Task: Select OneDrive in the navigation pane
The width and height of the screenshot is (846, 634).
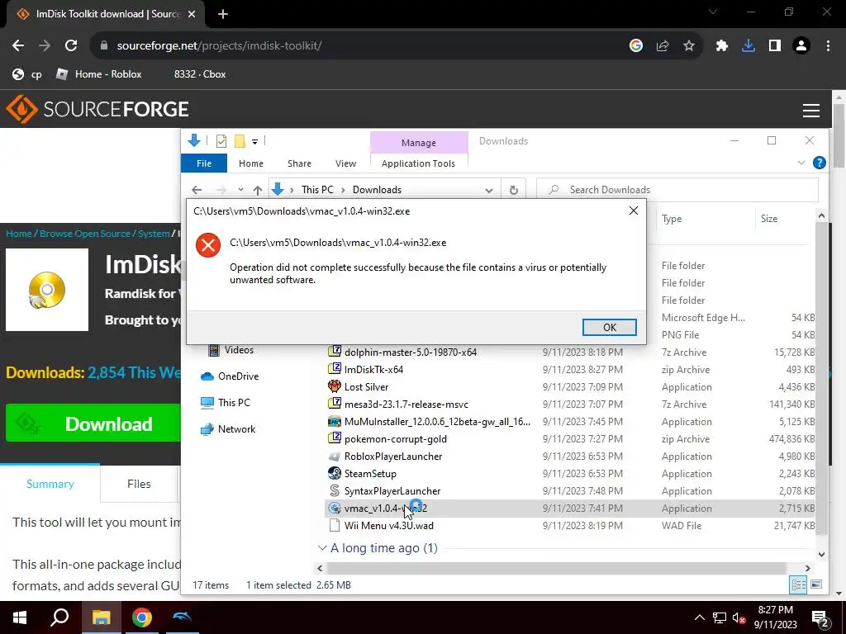Action: pos(230,376)
